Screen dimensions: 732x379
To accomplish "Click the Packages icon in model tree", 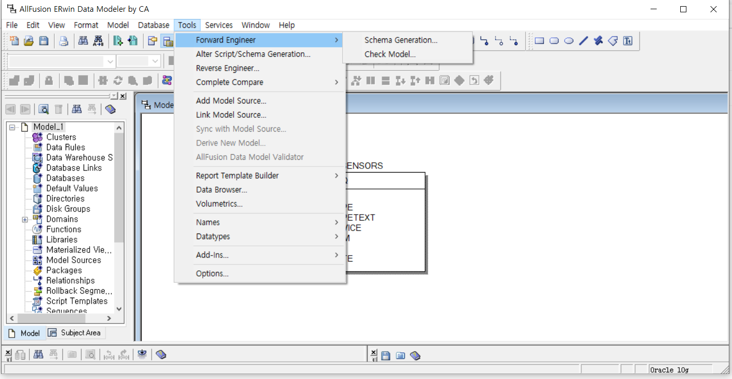I will tap(37, 270).
